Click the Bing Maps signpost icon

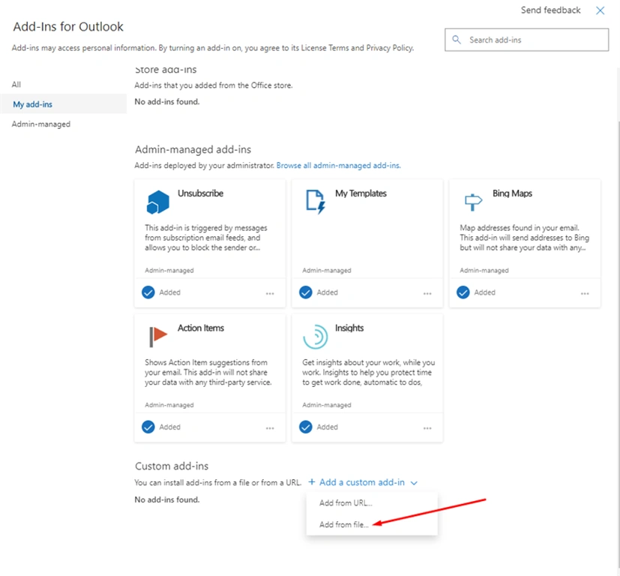[x=473, y=202]
